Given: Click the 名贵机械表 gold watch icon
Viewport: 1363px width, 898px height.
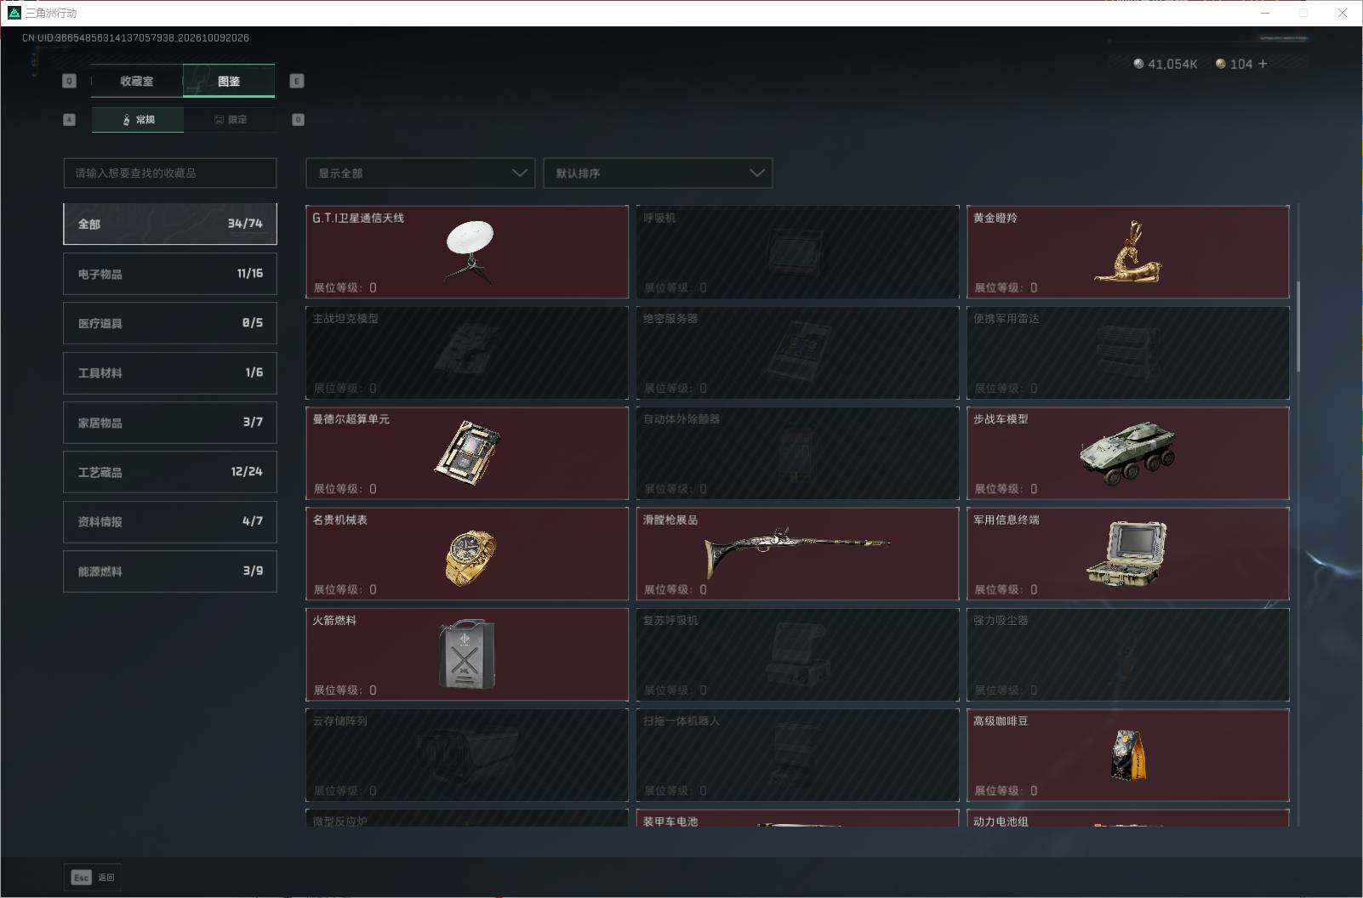Looking at the screenshot, I should (470, 558).
